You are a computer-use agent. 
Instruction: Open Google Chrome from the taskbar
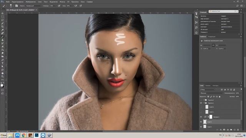(x=24, y=135)
